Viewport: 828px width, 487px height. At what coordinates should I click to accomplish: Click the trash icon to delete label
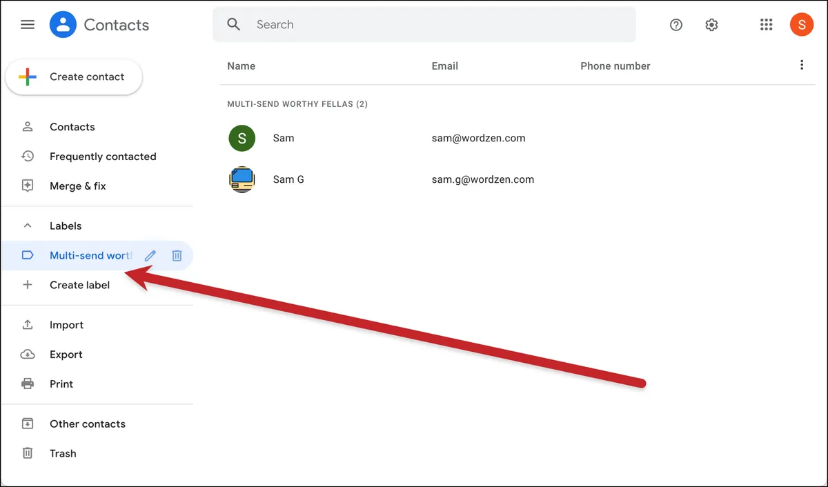click(x=177, y=256)
